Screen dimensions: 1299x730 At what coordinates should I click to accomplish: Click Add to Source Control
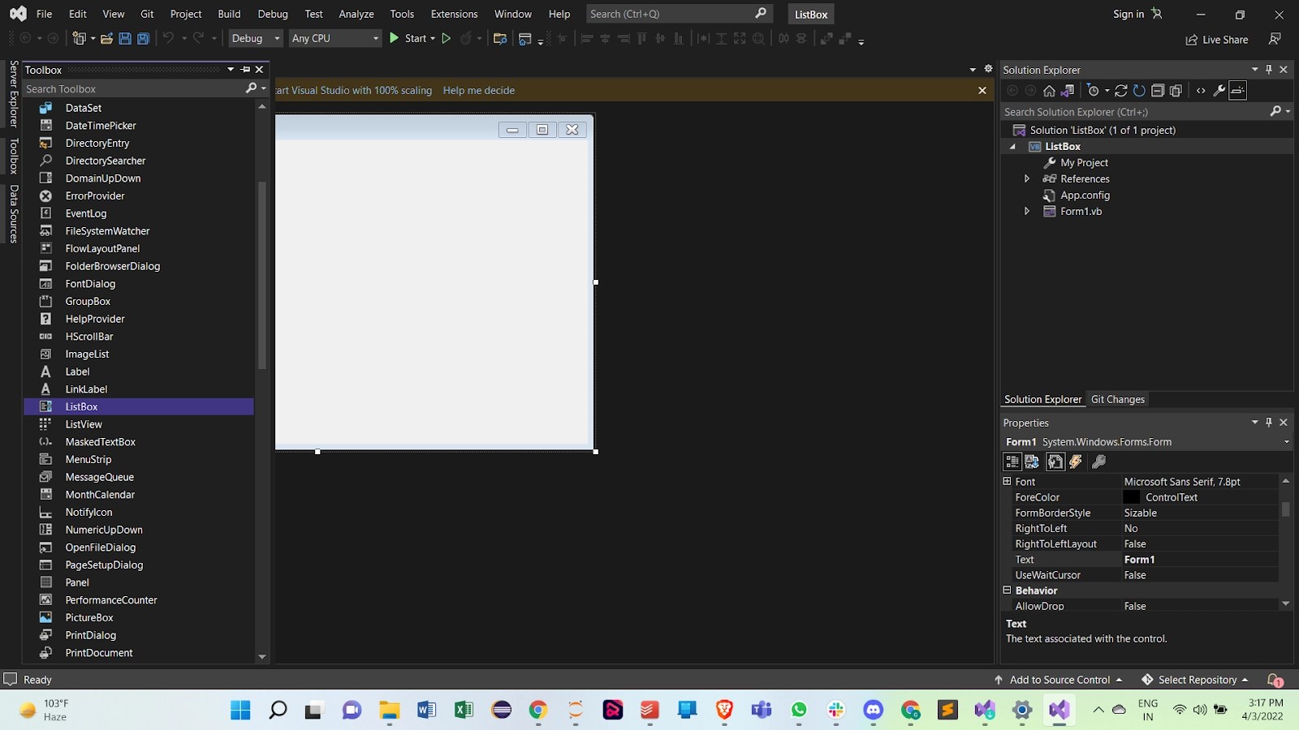[1058, 680]
